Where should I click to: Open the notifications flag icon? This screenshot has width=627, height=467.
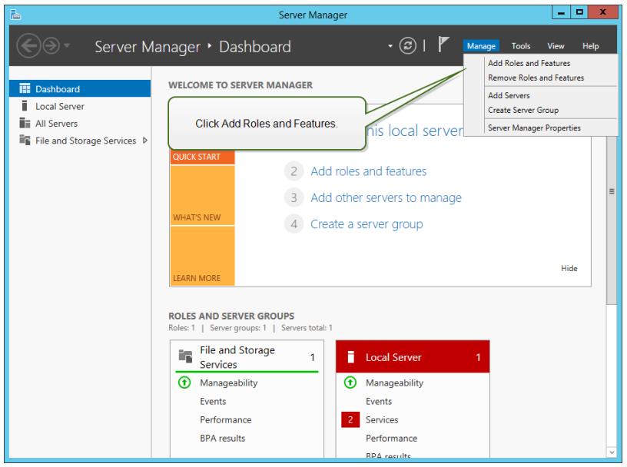(x=444, y=45)
